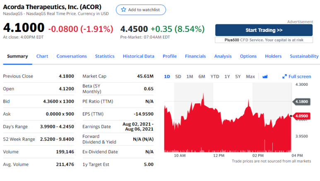Open the chart type area icon
This screenshot has width=320, height=181.
coord(265,77)
